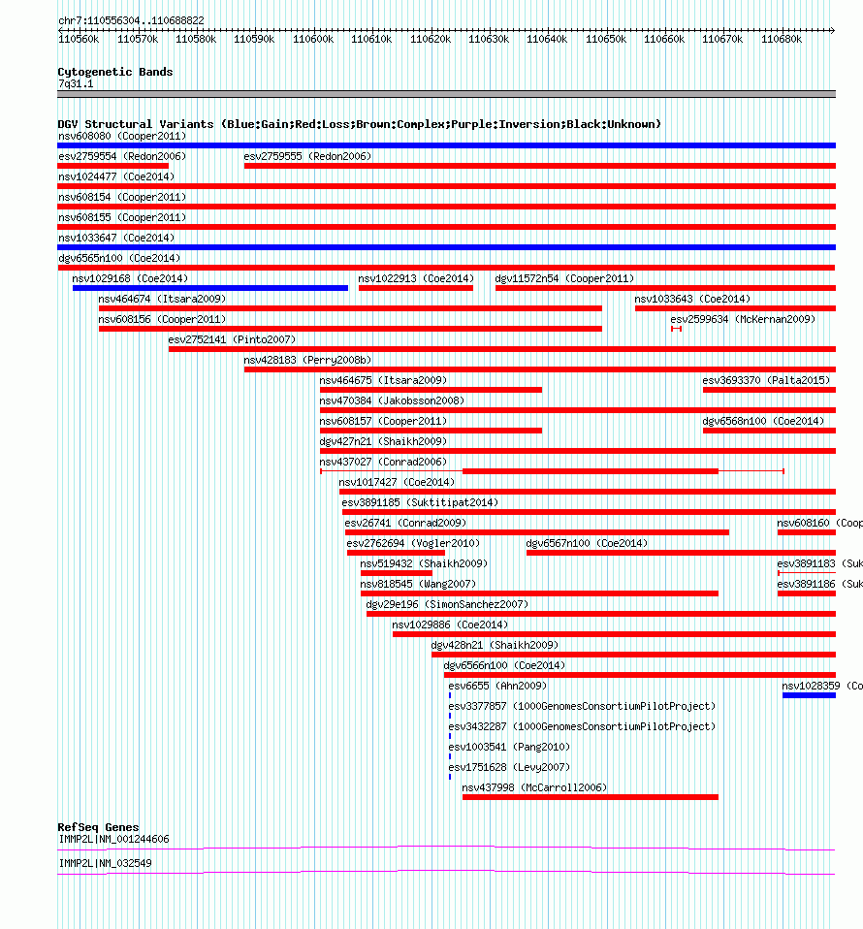The image size is (863, 929).
Task: Click the nsv608080 (Cooper2011) blue gain bar
Action: (x=446, y=145)
